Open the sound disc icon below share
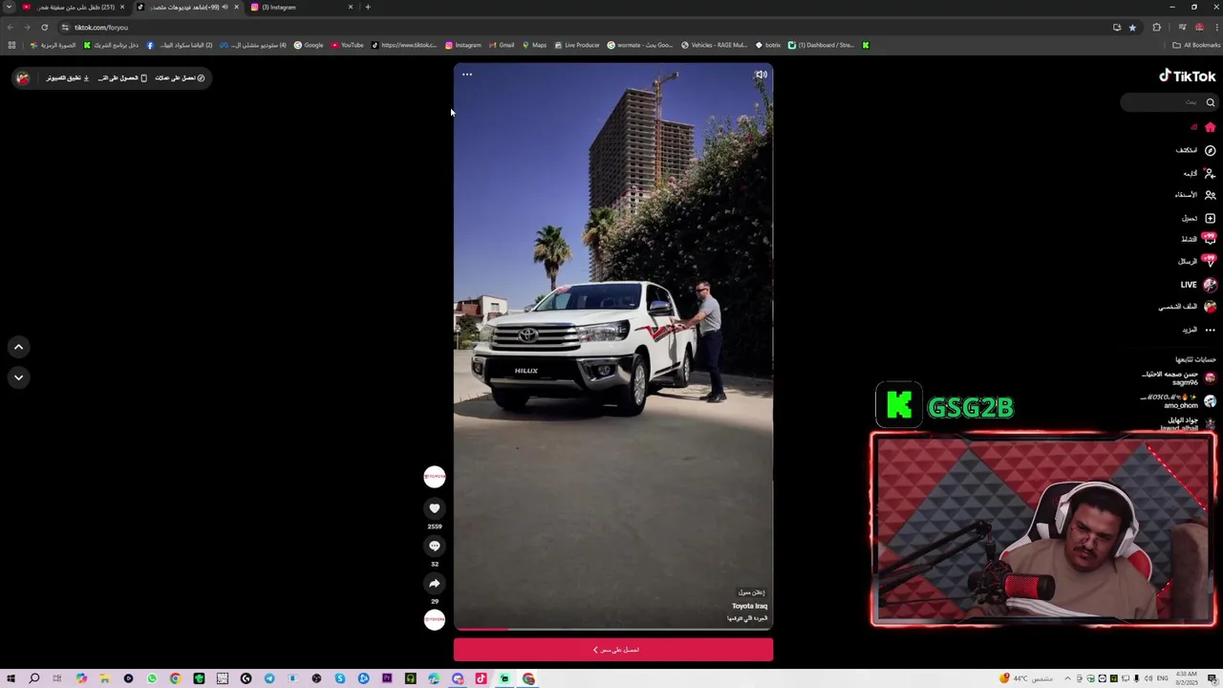This screenshot has width=1223, height=688. point(435,619)
